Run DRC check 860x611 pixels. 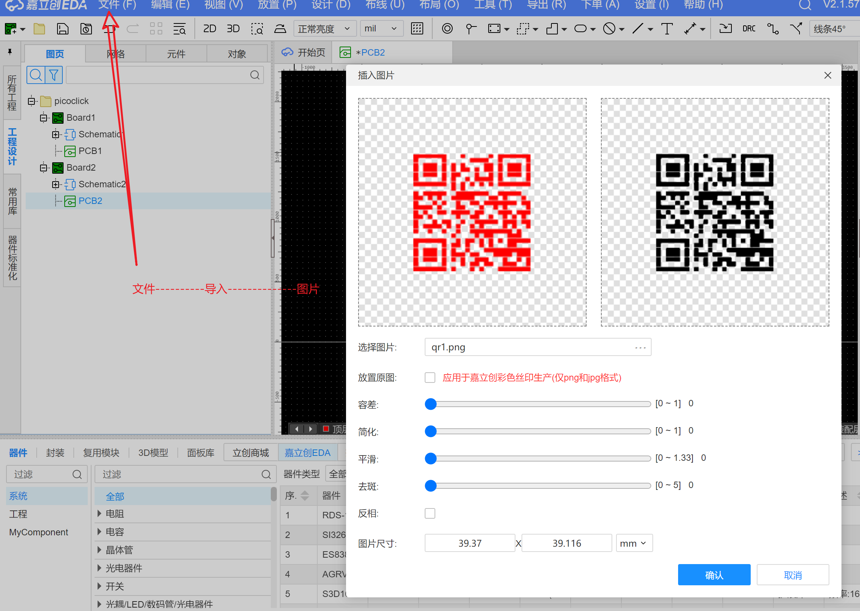(x=749, y=29)
